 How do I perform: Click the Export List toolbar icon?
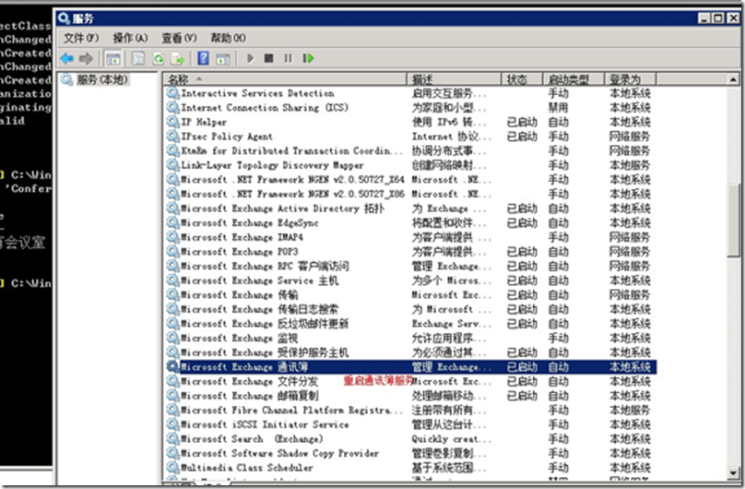point(178,58)
